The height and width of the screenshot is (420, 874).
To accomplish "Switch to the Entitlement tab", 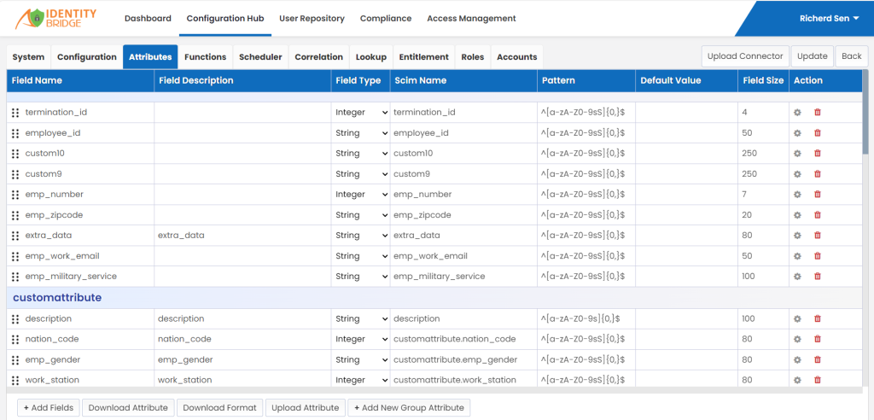I will [423, 57].
